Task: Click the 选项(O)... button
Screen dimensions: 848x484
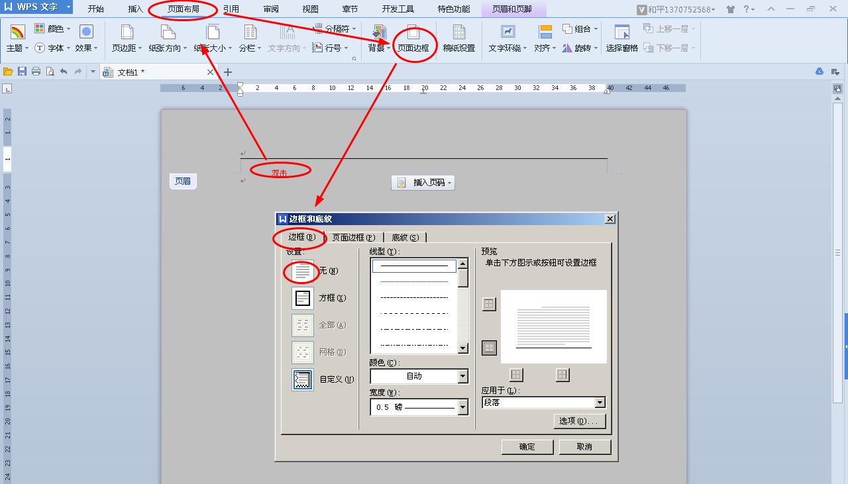Action: (x=579, y=421)
